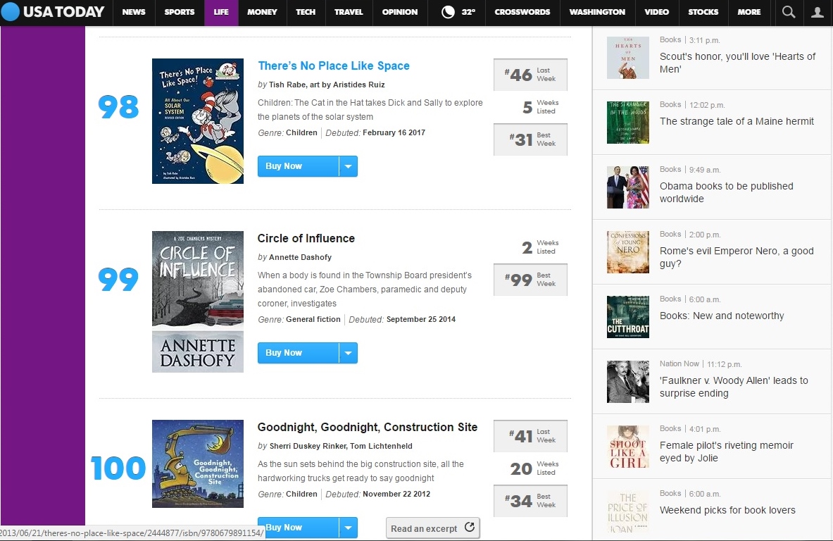833x541 pixels.
Task: Click There's No Place Like Space book cover
Action: pyautogui.click(x=198, y=121)
